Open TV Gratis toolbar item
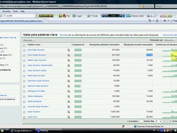 point(93,16)
